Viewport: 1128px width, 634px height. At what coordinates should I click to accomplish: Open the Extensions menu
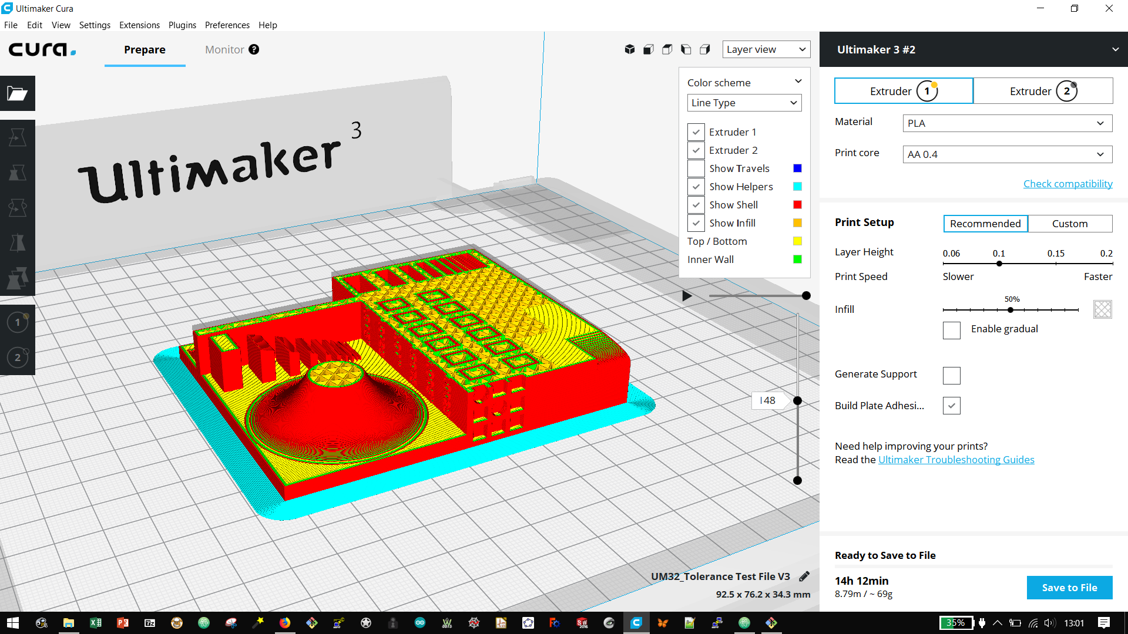(139, 25)
